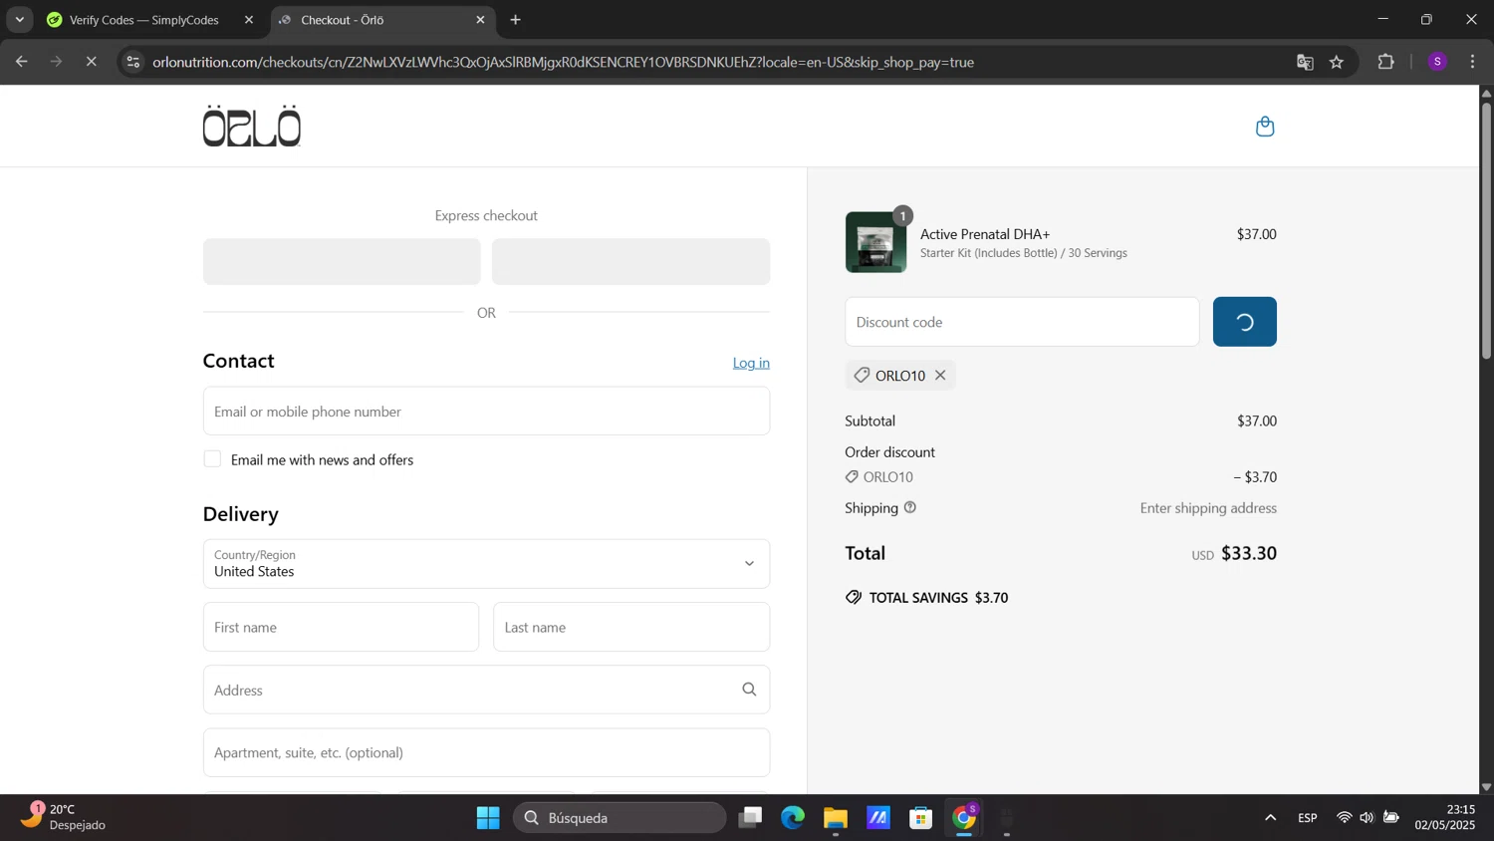Click the Chrome taskbar icon
Viewport: 1494px width, 841px height.
point(964,818)
